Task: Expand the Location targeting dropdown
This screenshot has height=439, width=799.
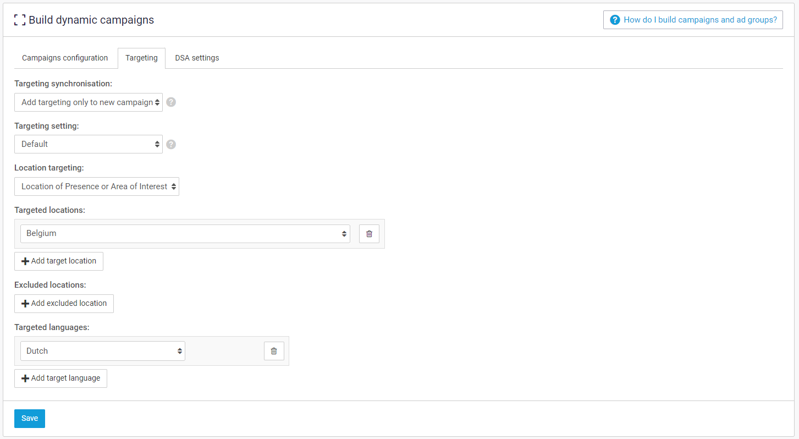Action: pos(97,186)
